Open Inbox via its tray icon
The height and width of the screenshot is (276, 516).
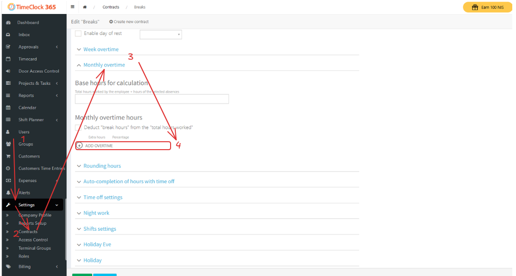point(8,34)
